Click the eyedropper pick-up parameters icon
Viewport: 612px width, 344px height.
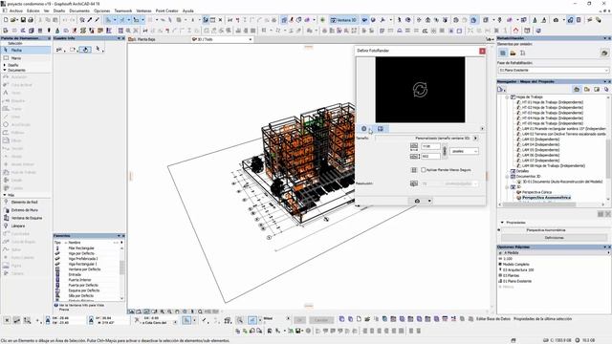[89, 19]
